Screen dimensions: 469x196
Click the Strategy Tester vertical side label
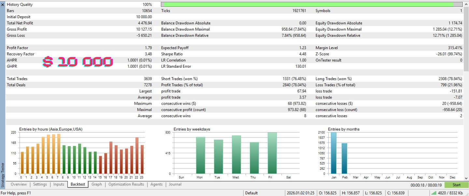pyautogui.click(x=3, y=175)
